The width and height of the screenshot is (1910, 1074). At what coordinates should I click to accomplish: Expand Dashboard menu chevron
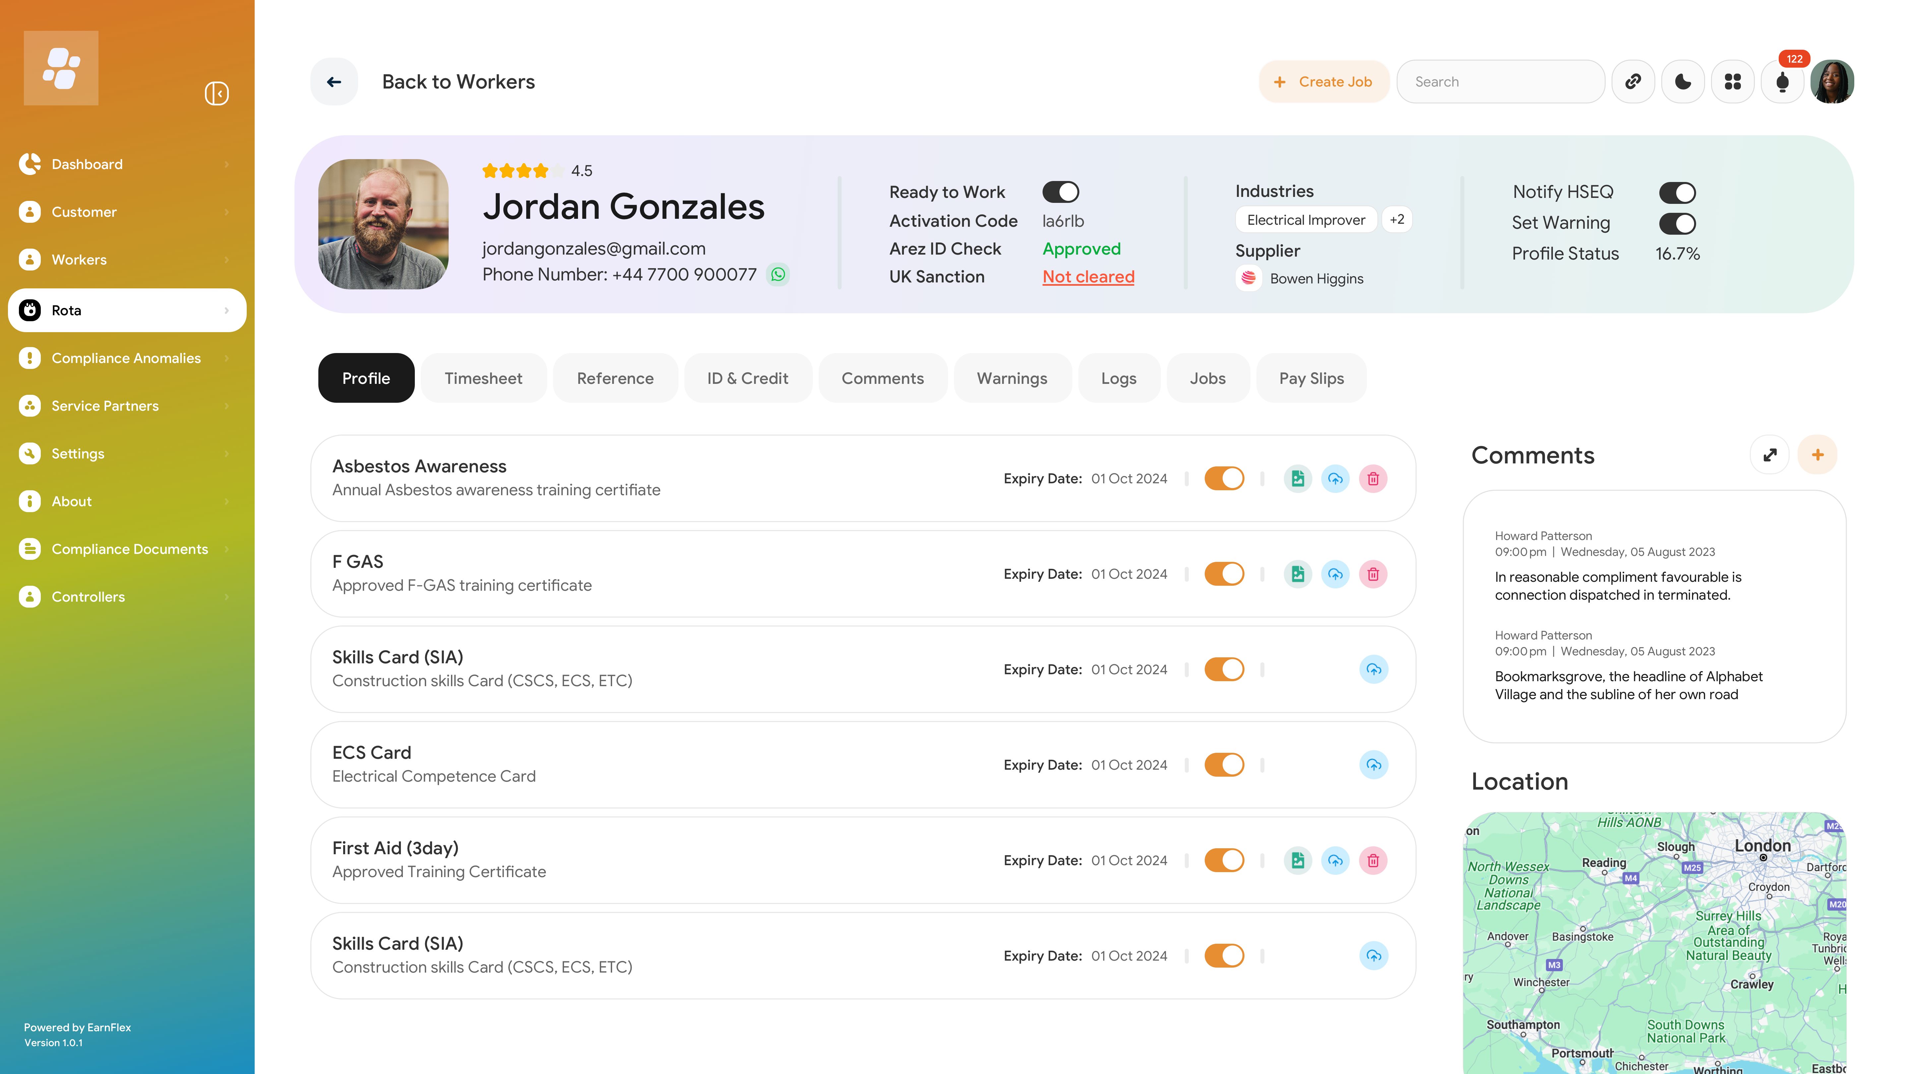(227, 164)
